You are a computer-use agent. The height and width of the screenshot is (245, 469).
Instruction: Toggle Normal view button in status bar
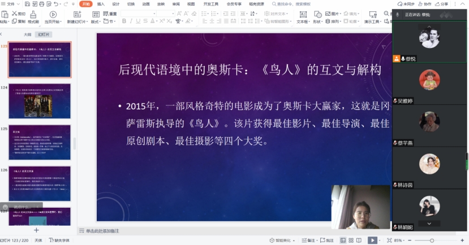[343, 240]
